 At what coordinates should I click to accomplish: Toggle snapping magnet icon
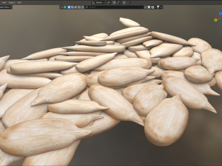[114, 3]
